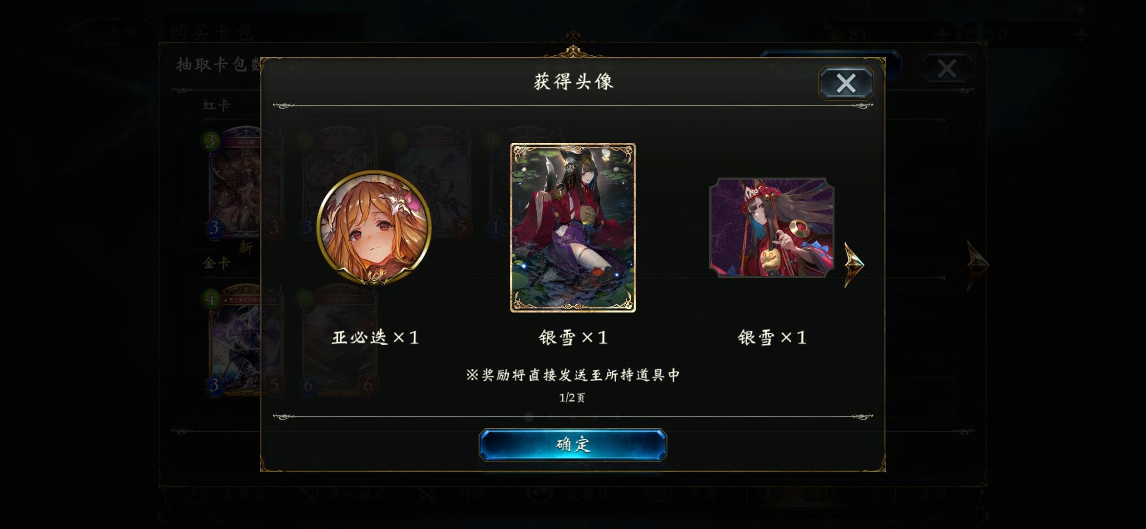
Task: Switch to 商店 shop tab
Action: (x=803, y=495)
